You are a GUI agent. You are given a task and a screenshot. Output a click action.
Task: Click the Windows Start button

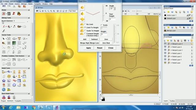[3, 108]
